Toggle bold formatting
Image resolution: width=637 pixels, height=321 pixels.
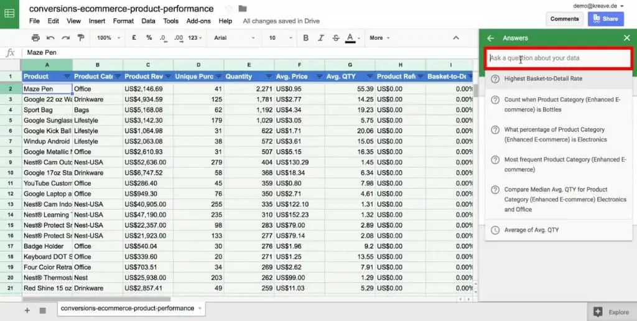pos(305,38)
